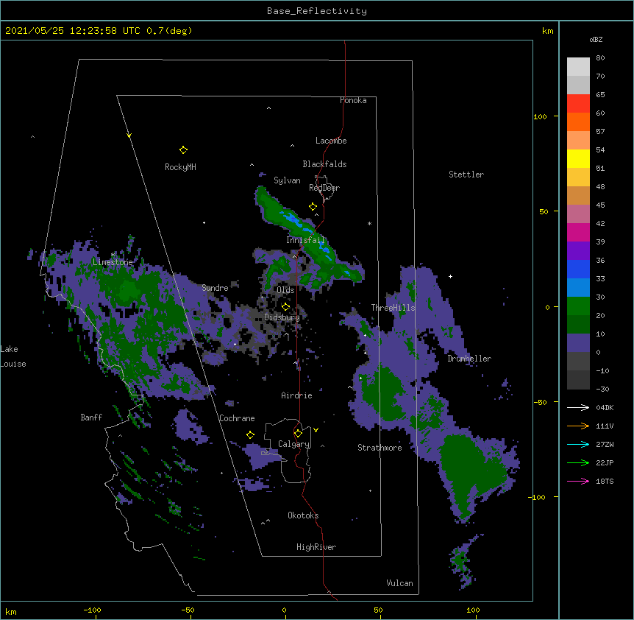634x620 pixels.
Task: Click the 04DK legend label
Action: [x=605, y=407]
